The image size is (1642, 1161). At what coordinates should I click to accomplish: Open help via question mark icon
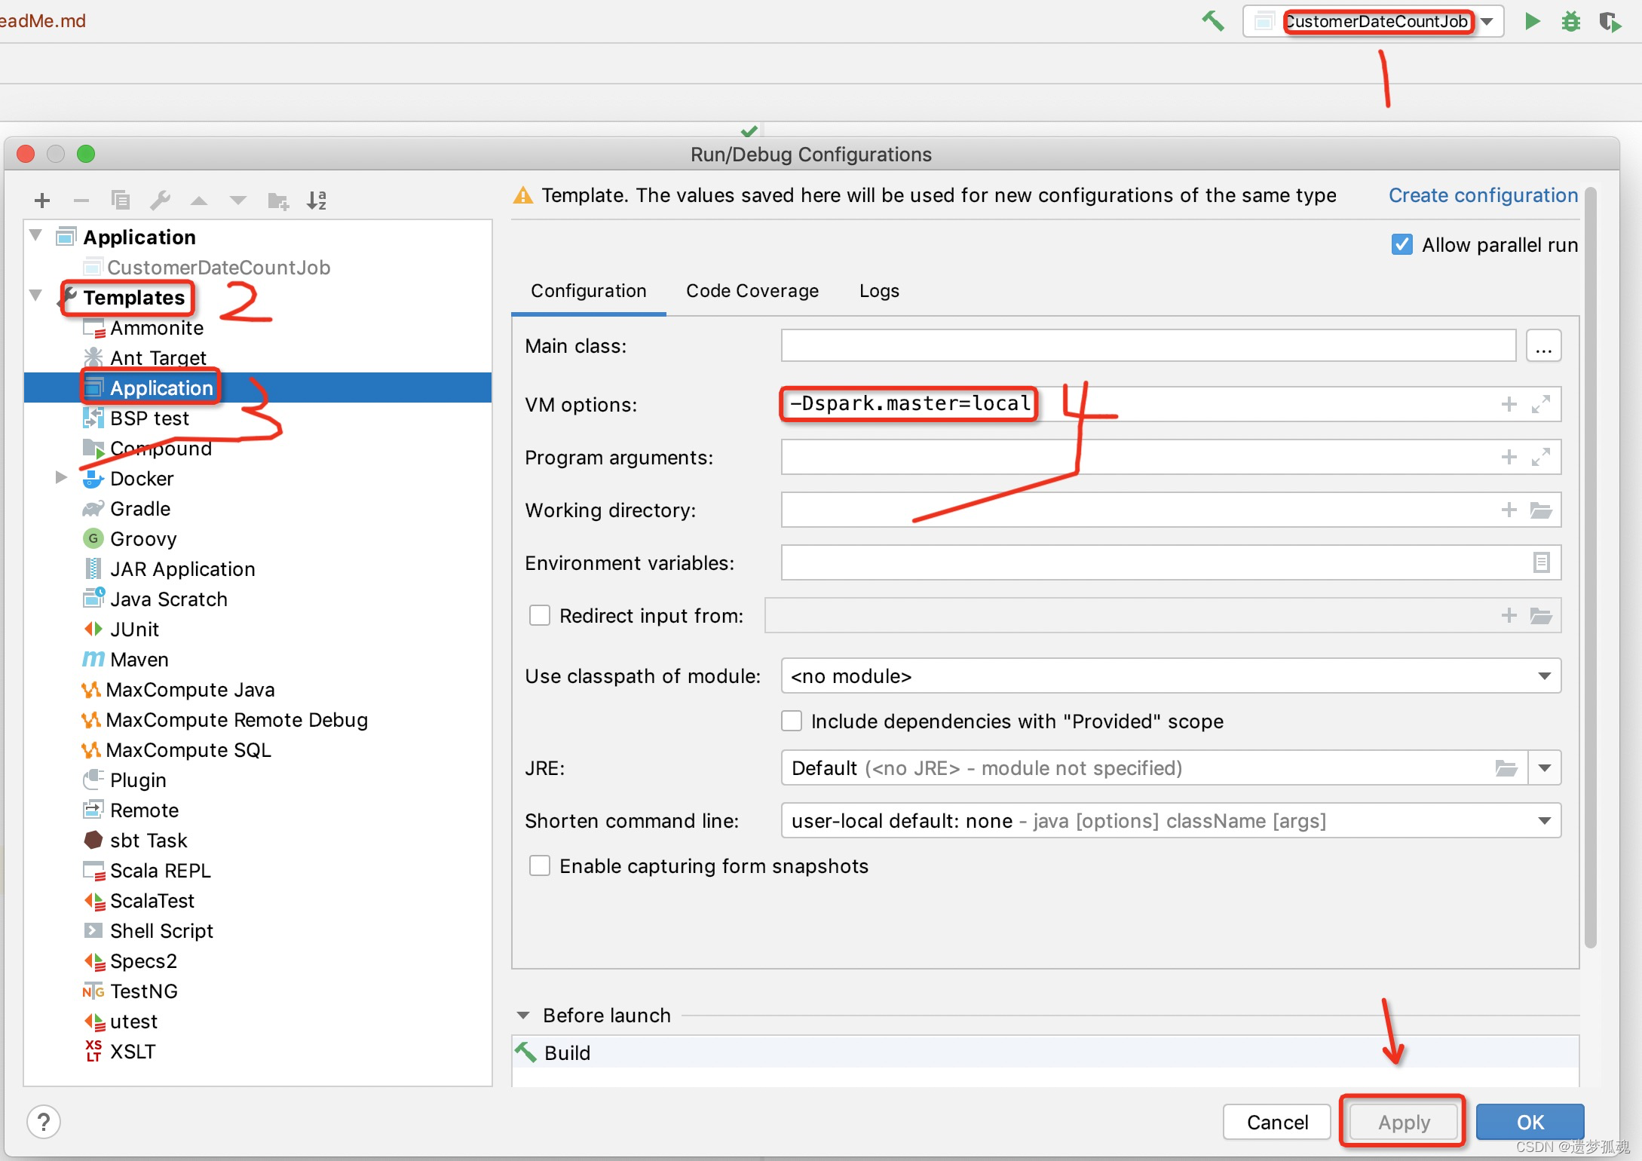tap(44, 1121)
